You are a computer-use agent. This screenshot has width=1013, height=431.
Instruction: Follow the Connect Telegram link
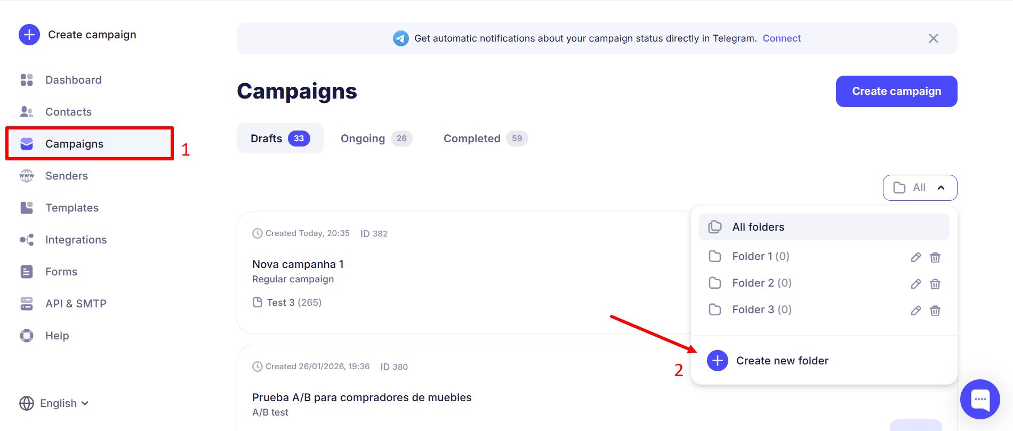[782, 38]
